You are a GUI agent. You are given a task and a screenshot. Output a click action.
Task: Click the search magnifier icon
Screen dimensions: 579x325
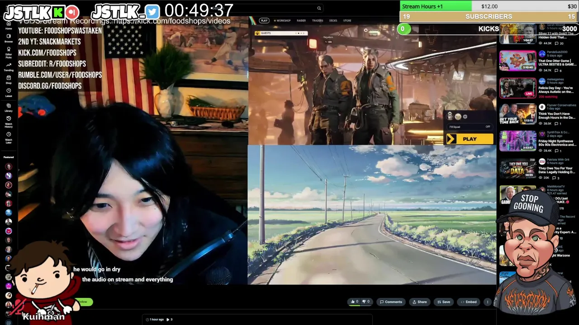click(x=319, y=8)
